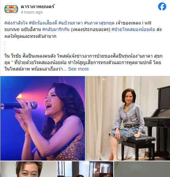
Task: Open hashtag #กลับมารักกัน
Action: (x=56, y=29)
